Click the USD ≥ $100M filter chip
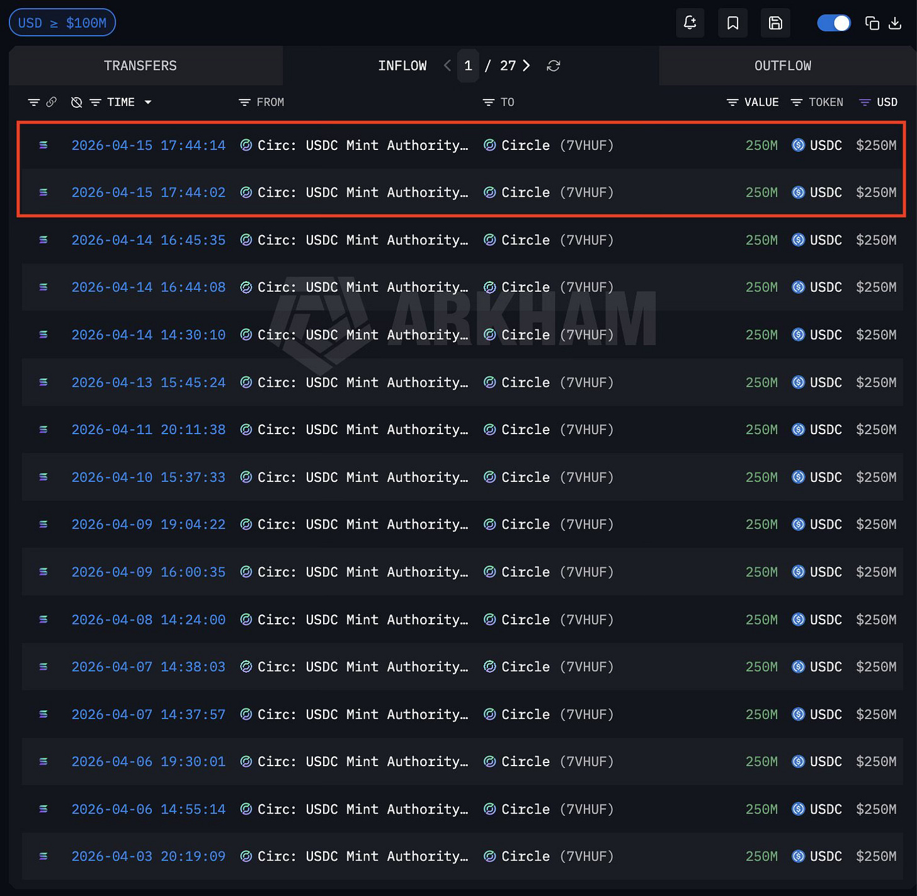This screenshot has width=917, height=896. click(x=62, y=23)
